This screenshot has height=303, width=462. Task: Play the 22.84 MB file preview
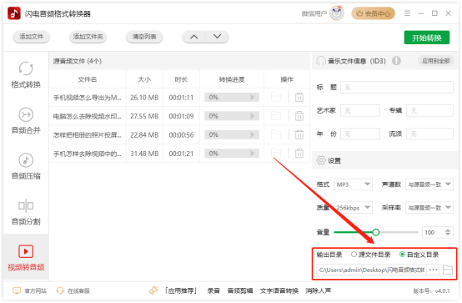[253, 134]
